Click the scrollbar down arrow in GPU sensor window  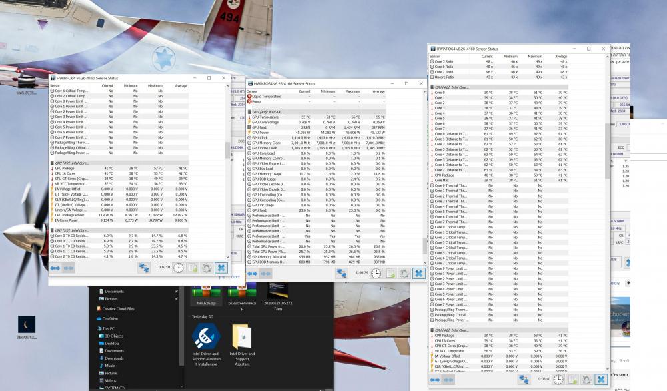click(424, 262)
